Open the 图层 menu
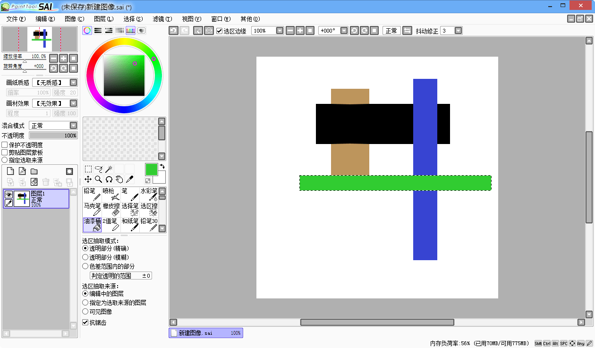 click(103, 19)
